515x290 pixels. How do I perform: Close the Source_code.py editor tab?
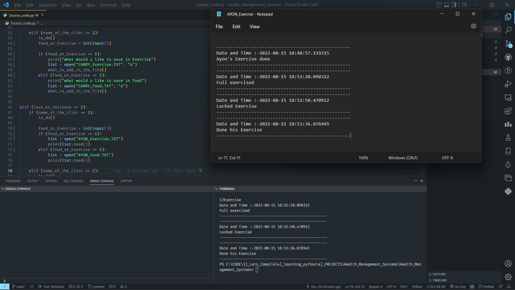(x=42, y=15)
